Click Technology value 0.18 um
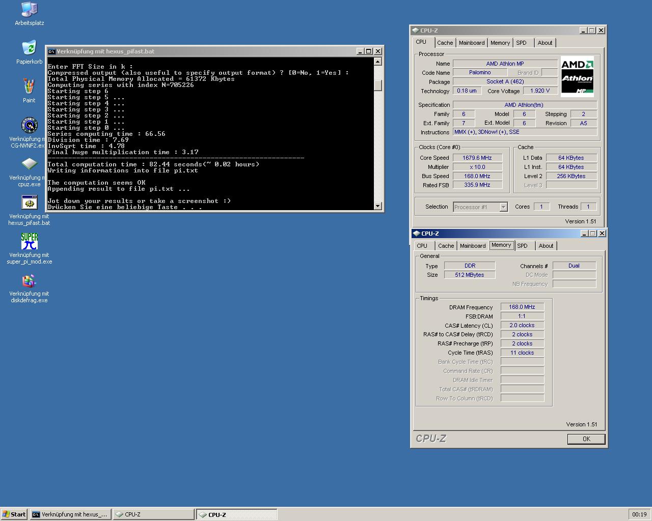Image resolution: width=652 pixels, height=521 pixels. click(467, 91)
